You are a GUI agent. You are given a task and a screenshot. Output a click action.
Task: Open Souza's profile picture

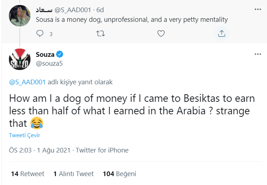(19, 59)
